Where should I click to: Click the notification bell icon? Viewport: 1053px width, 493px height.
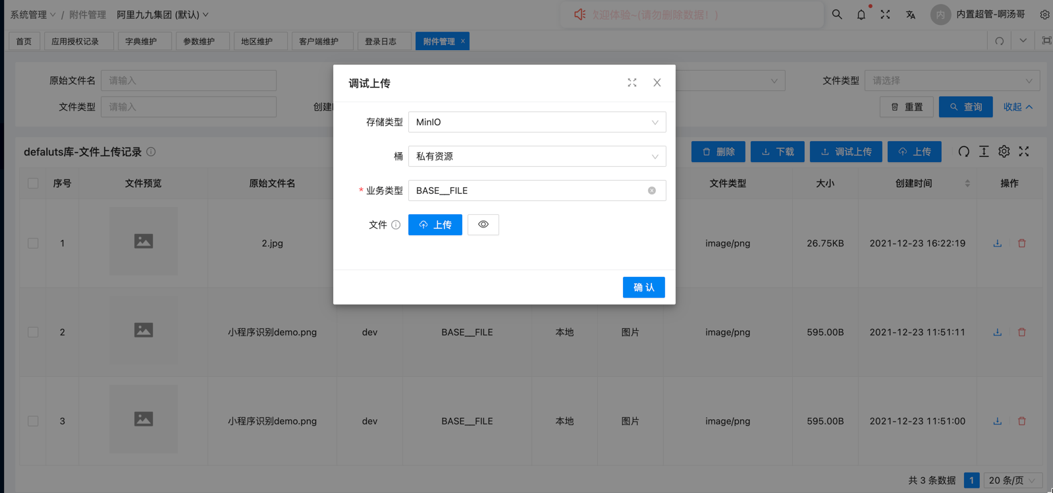pos(861,14)
